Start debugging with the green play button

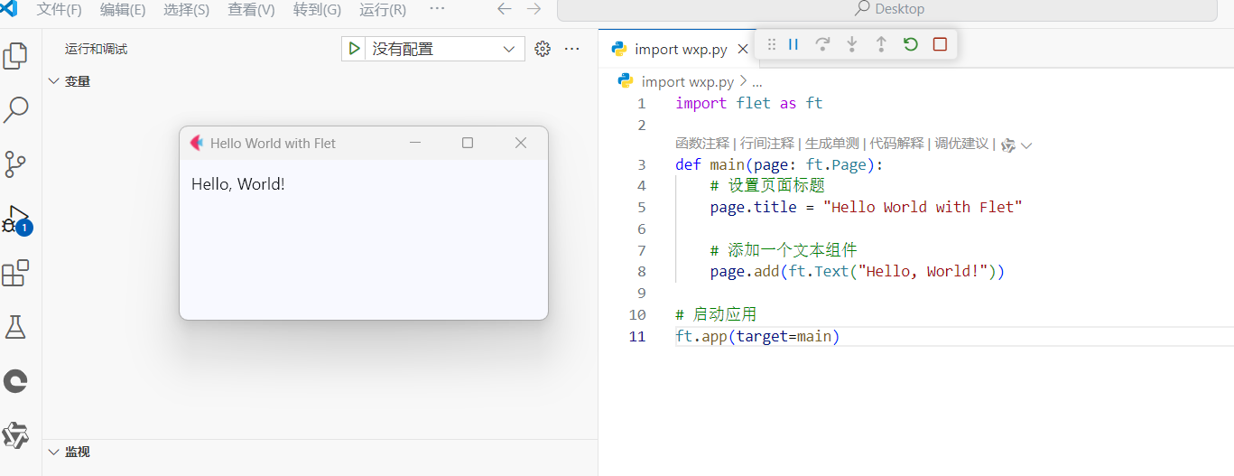(x=355, y=49)
